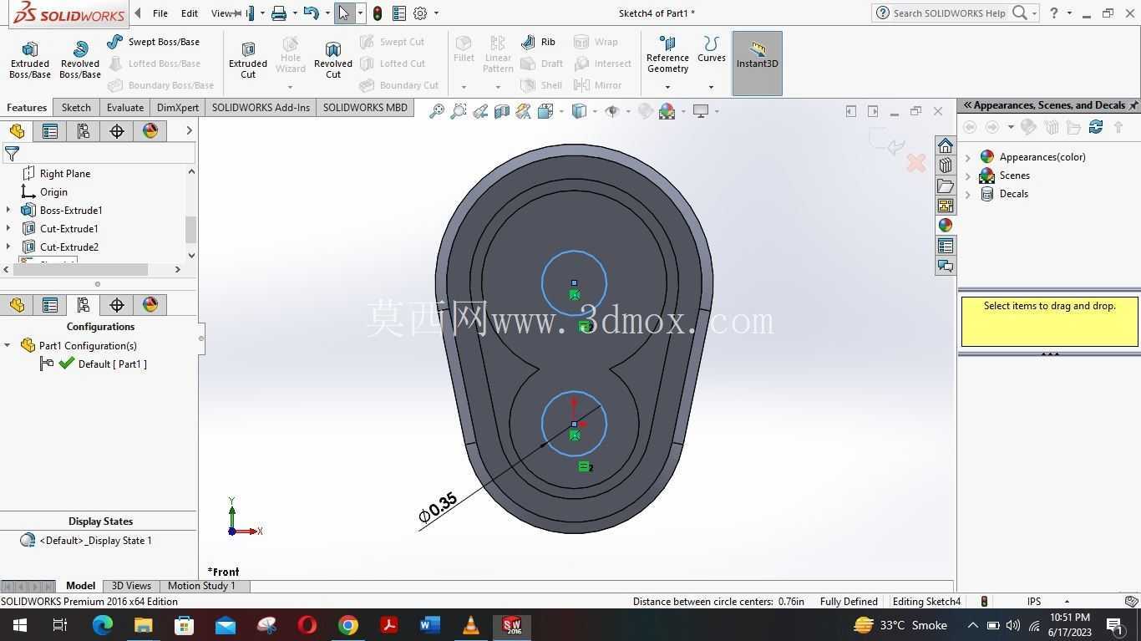
Task: Click the Search SOLIDWORKS Help field
Action: pyautogui.click(x=949, y=13)
